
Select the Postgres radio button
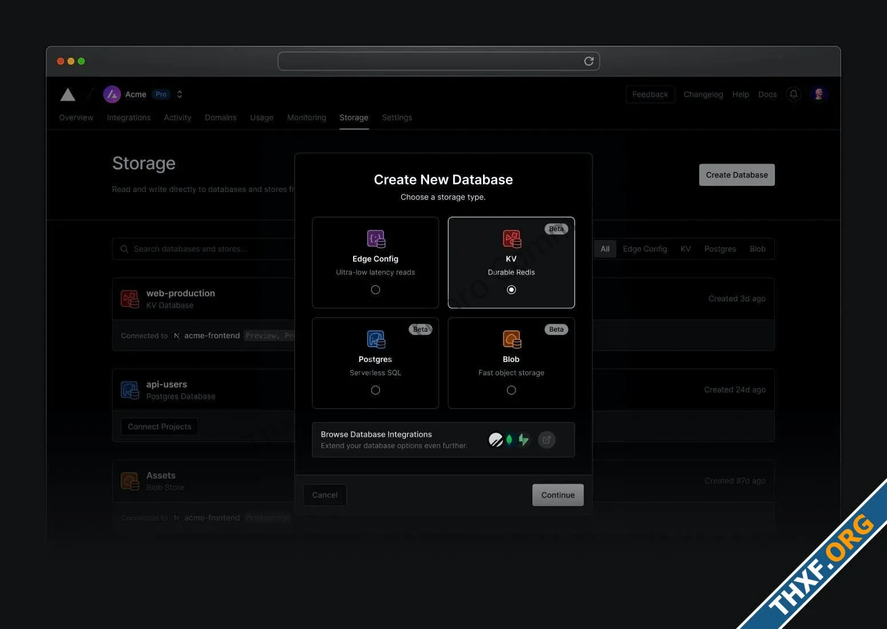pyautogui.click(x=375, y=390)
